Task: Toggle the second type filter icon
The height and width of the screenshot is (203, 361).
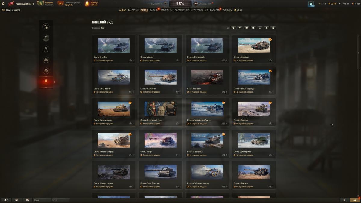Action: tap(240, 28)
